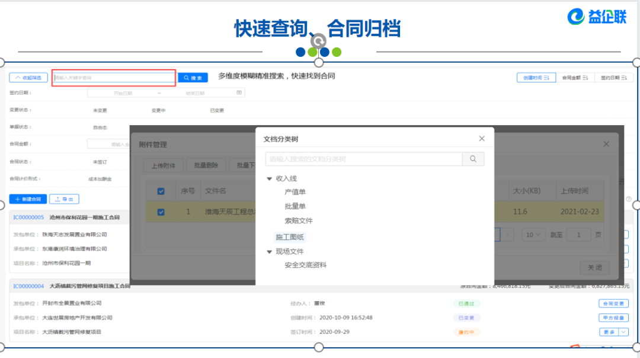Image resolution: width=640 pixels, height=358 pixels.
Task: Click the 11.6 size cell
Action: pos(520,212)
